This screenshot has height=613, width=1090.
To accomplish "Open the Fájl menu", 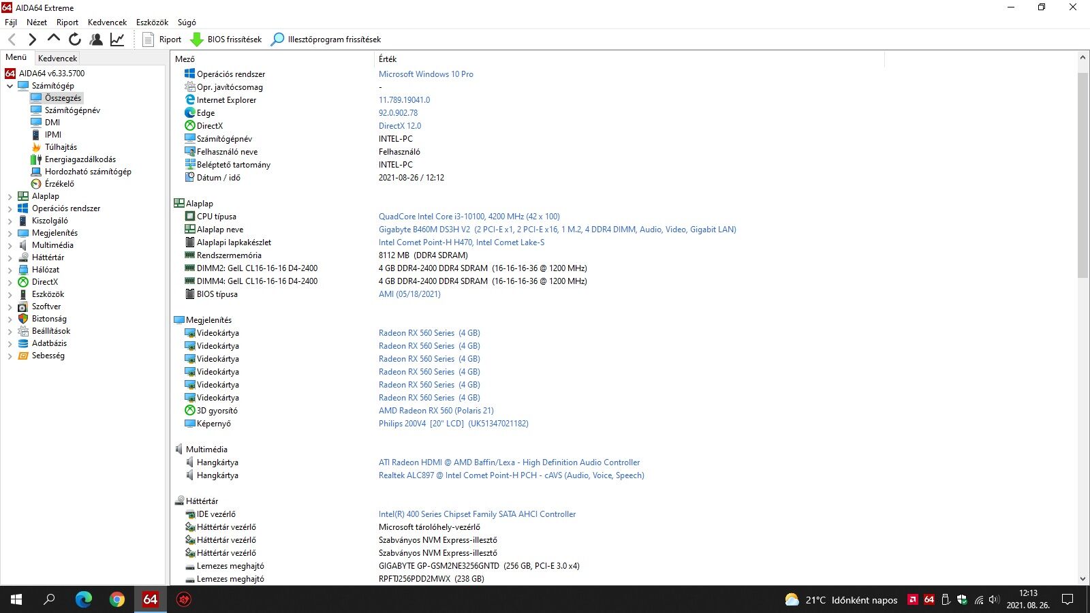I will pos(11,22).
